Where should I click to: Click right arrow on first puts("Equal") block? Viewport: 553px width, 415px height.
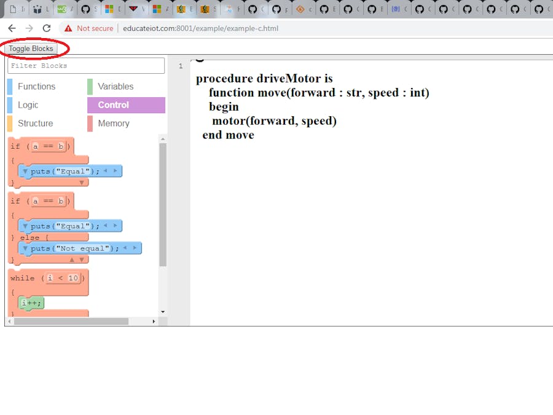pos(114,171)
